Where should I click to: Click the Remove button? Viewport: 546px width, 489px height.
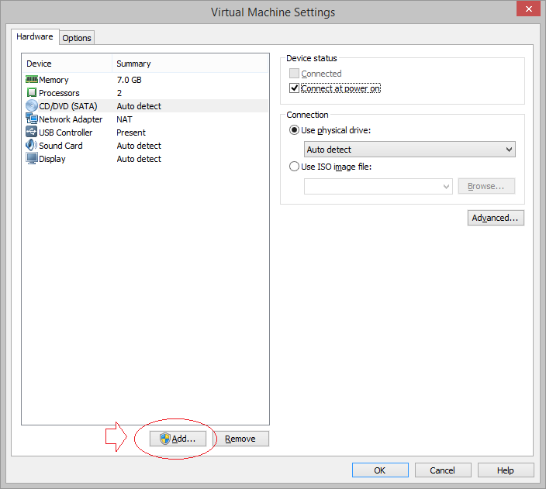coord(240,439)
